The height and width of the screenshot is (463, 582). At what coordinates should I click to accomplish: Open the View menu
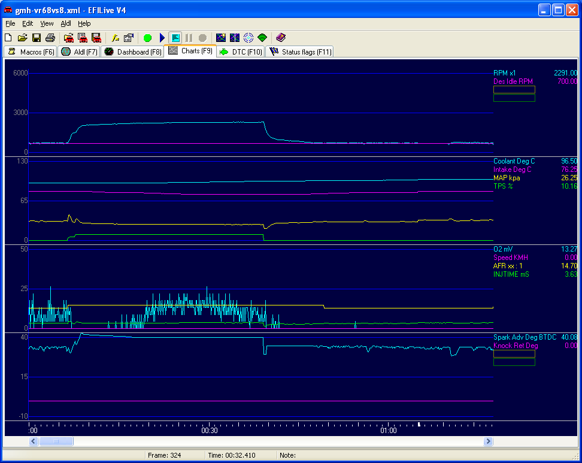coord(47,23)
